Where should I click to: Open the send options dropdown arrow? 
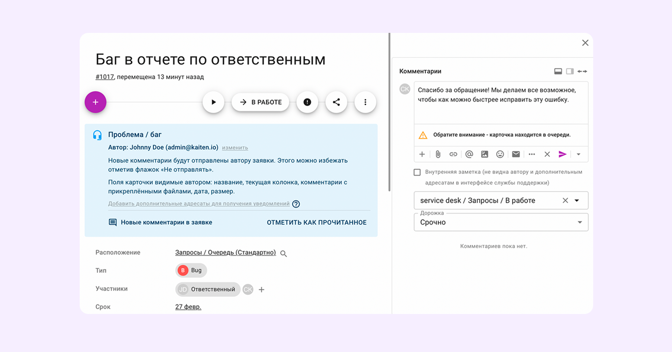pos(578,154)
